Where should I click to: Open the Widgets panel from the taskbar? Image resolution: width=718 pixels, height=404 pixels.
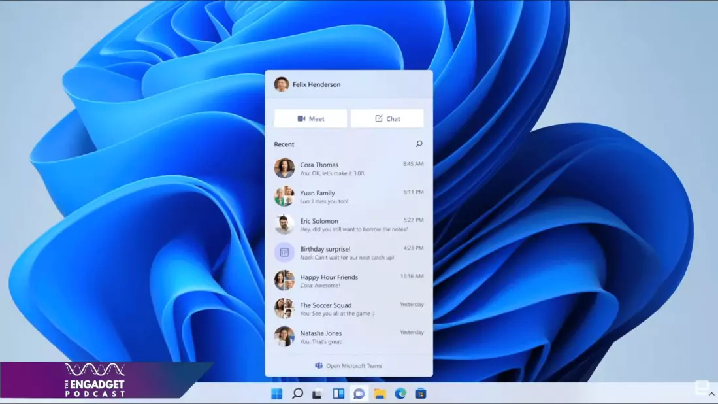(x=338, y=394)
